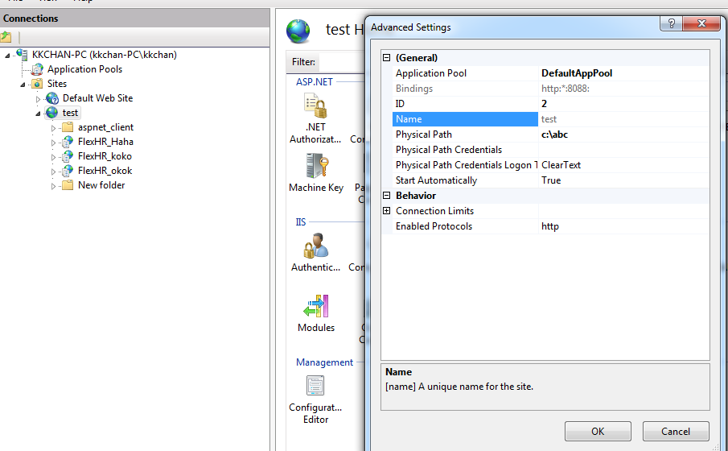The image size is (728, 451).
Task: Collapse the KKCHAN-PC server node
Action: pyautogui.click(x=7, y=56)
